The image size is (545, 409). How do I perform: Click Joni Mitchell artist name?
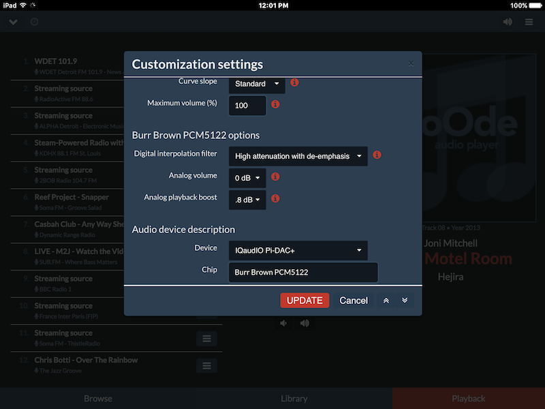pos(450,243)
